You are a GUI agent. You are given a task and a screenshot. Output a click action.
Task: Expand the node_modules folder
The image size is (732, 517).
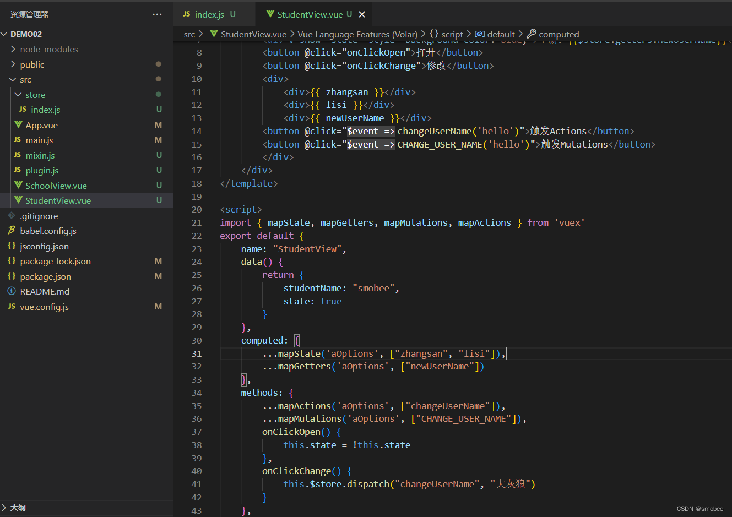13,49
